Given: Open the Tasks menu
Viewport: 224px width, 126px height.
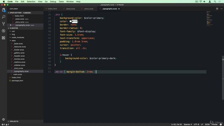Looking at the screenshot, I should [61, 1].
